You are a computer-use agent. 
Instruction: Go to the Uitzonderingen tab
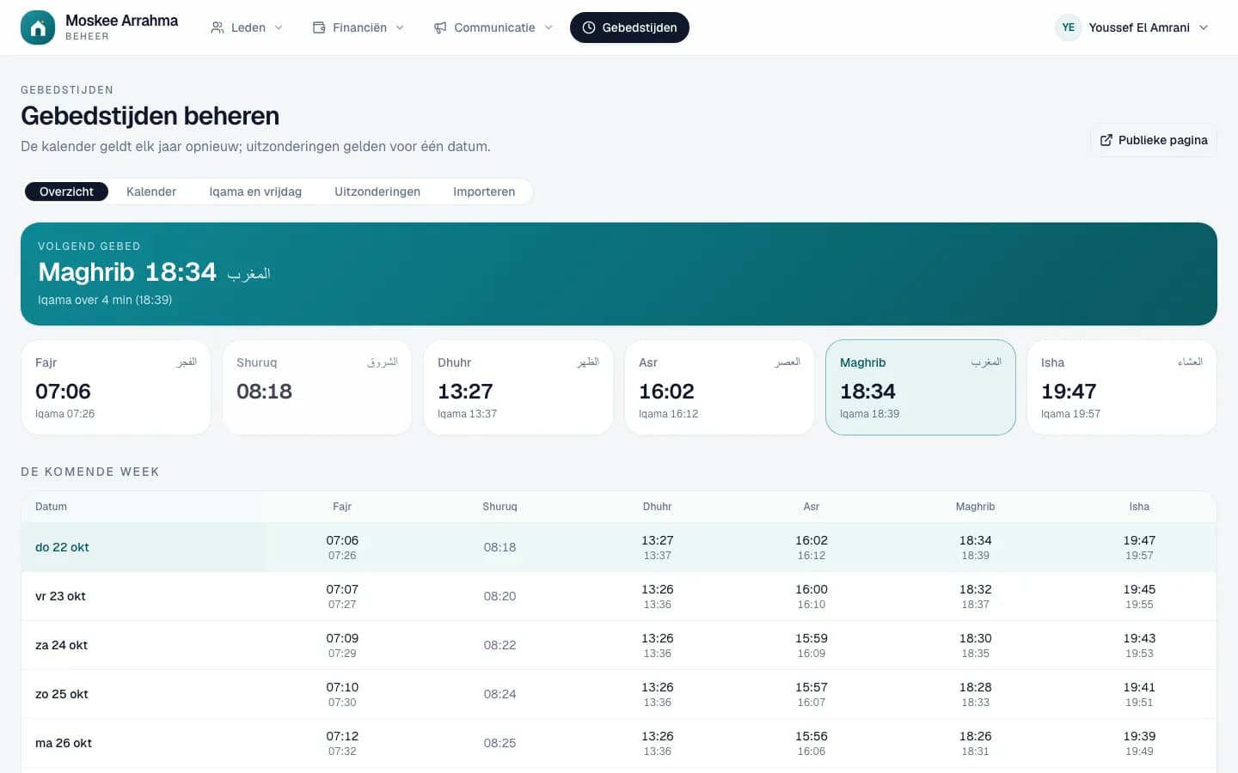(x=377, y=192)
